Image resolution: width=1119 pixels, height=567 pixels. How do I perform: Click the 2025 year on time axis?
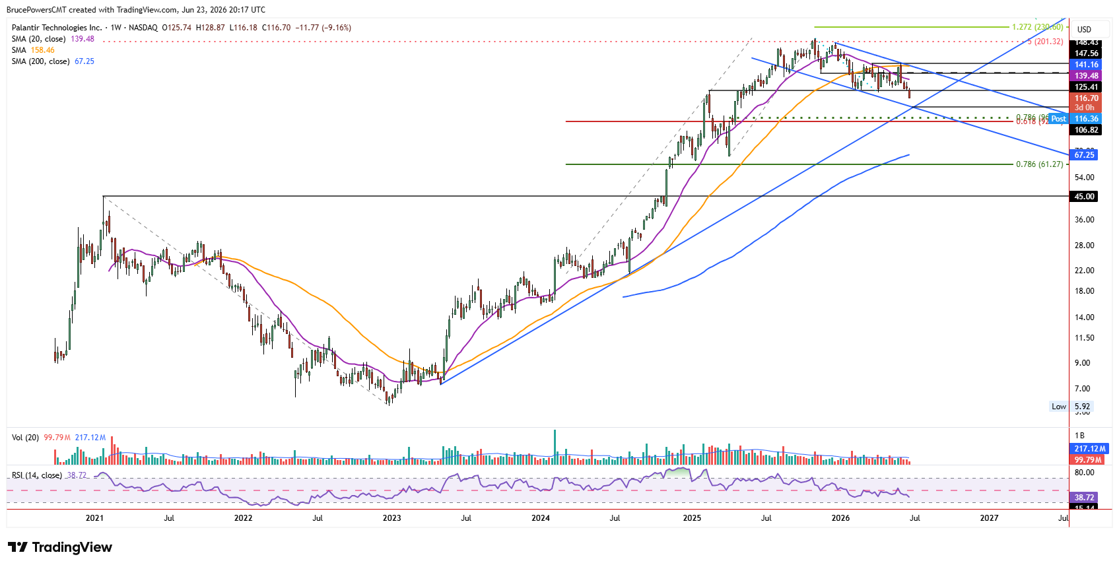(x=692, y=518)
